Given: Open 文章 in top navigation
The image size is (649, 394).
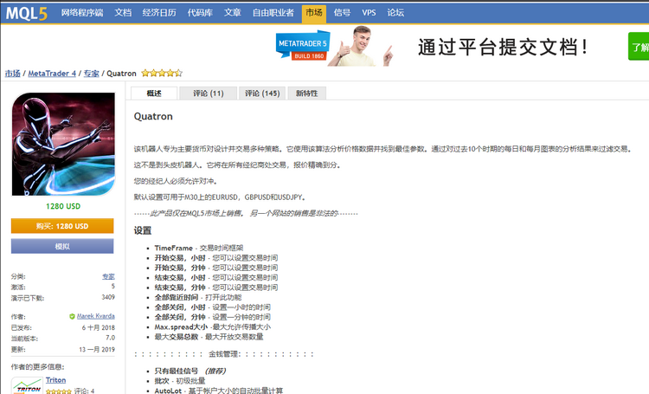Looking at the screenshot, I should pyautogui.click(x=232, y=13).
